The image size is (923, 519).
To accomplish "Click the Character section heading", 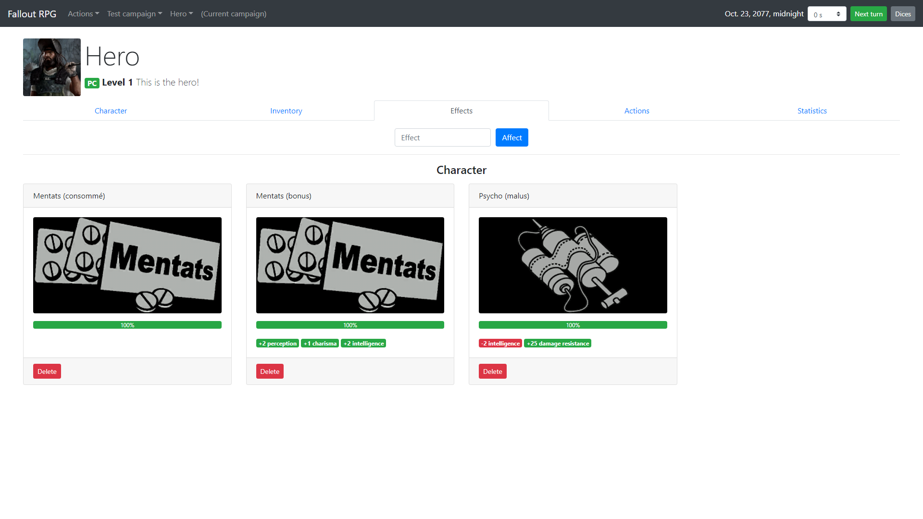I will click(x=461, y=170).
